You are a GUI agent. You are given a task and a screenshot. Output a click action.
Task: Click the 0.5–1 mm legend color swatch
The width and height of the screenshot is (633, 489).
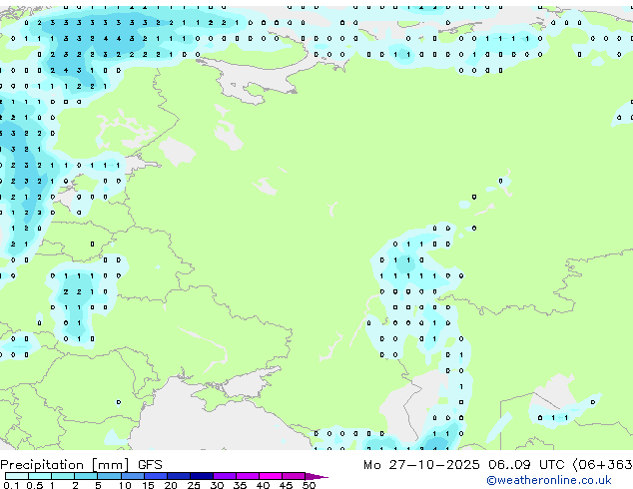[40, 476]
